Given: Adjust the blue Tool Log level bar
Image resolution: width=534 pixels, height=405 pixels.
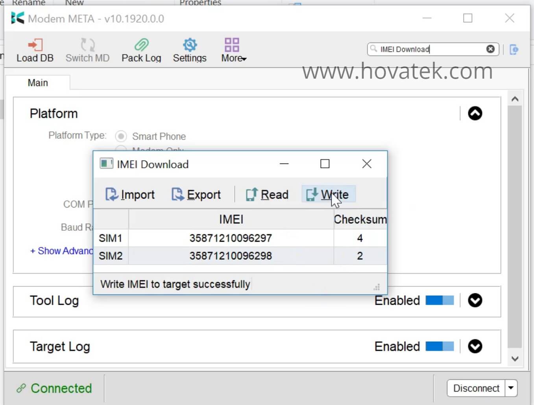Looking at the screenshot, I should [x=440, y=300].
